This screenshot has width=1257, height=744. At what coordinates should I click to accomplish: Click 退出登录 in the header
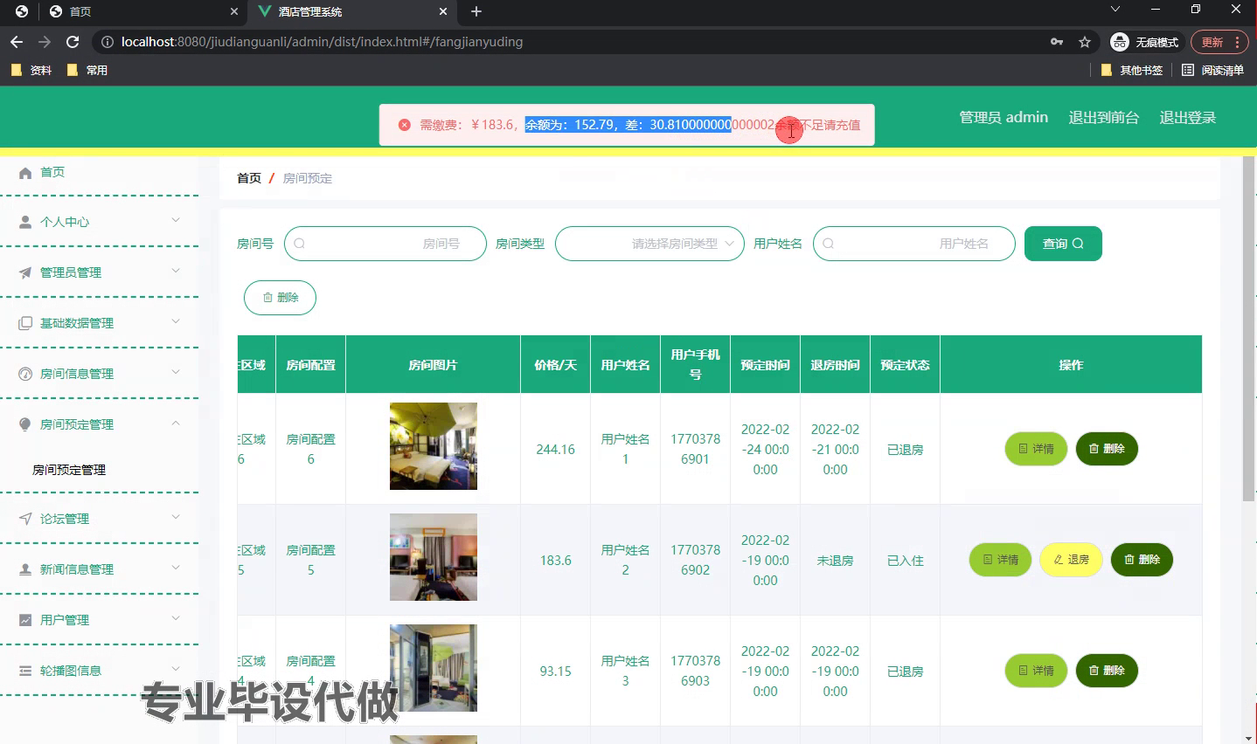click(x=1187, y=117)
